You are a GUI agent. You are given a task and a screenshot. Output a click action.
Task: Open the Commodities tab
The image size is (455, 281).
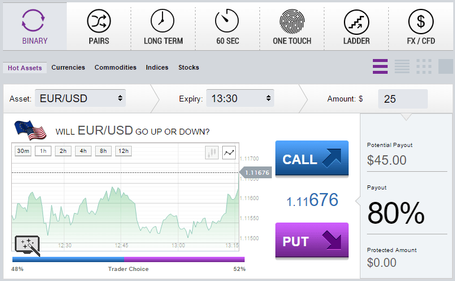tap(115, 67)
